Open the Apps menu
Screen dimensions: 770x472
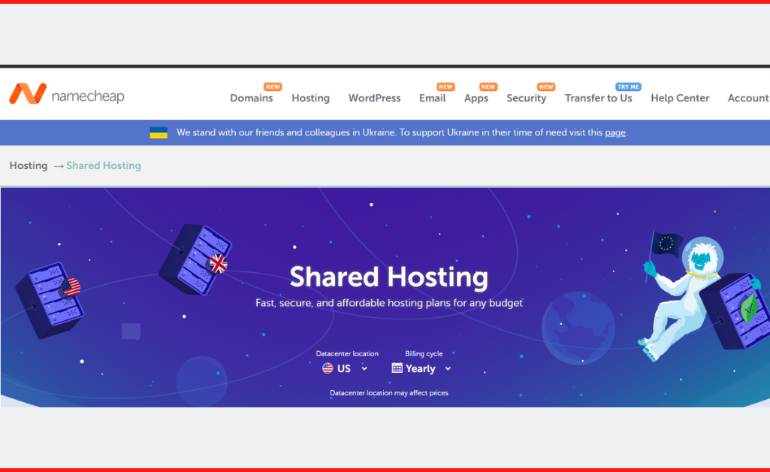(476, 98)
